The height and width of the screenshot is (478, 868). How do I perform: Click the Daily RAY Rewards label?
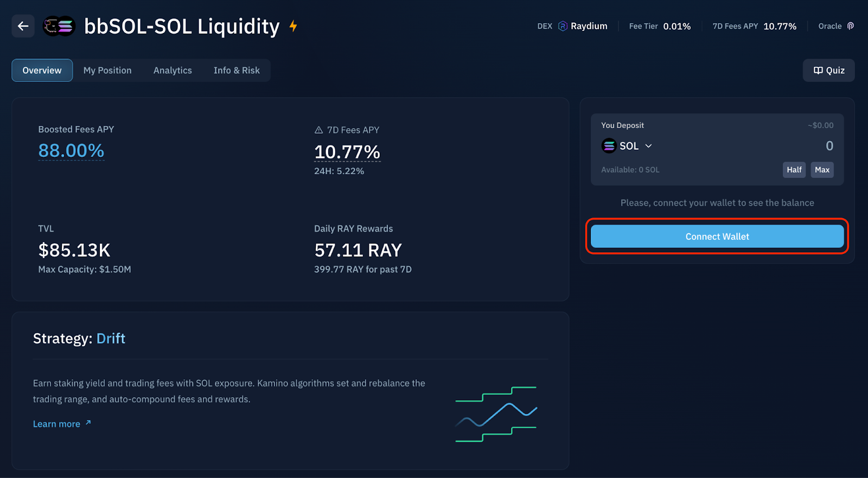pos(354,228)
